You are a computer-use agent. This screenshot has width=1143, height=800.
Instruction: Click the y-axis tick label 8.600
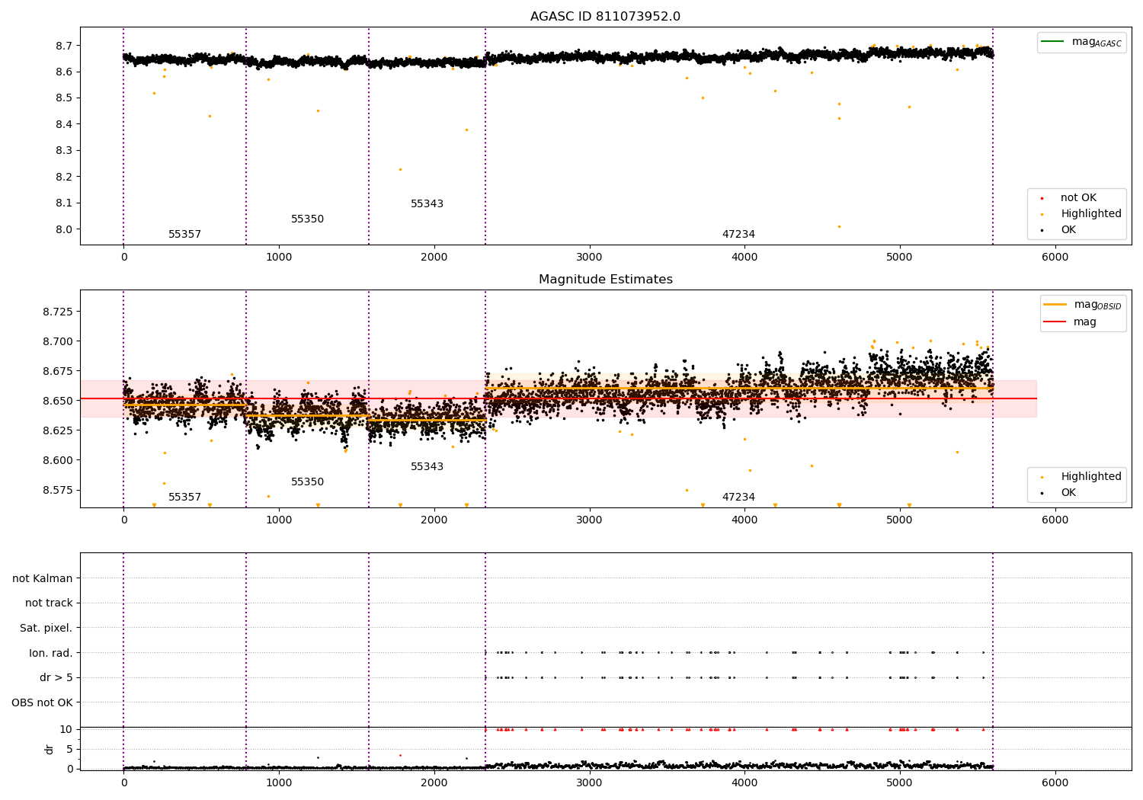[58, 460]
